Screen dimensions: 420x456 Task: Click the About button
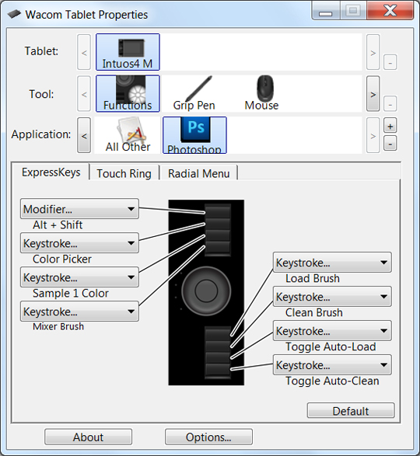(x=88, y=437)
